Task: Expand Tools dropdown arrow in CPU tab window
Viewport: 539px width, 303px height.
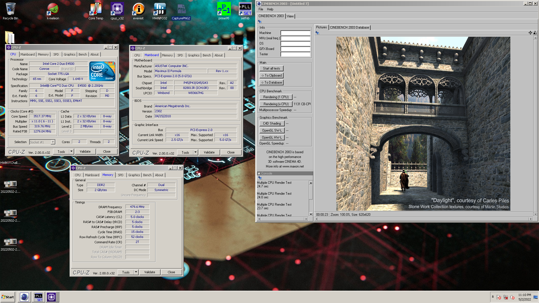Action: point(71,151)
